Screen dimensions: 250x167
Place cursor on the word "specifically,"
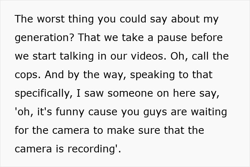[44, 93]
